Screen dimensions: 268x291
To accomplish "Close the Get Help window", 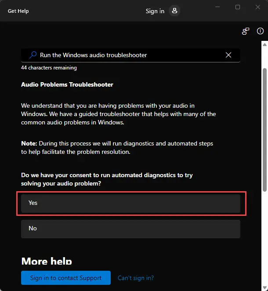I will coord(258,7).
